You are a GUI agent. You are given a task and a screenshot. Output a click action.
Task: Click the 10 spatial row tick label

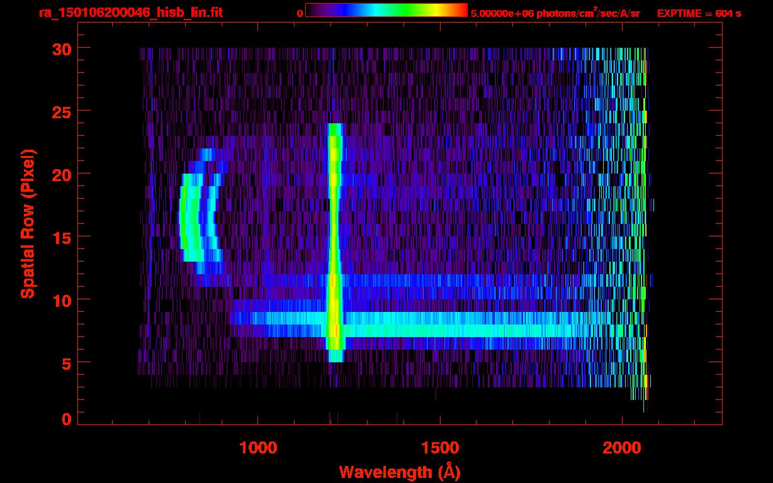pos(62,300)
